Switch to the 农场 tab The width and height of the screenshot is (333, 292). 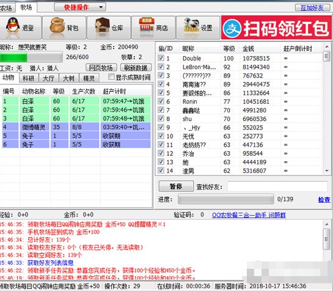point(7,8)
